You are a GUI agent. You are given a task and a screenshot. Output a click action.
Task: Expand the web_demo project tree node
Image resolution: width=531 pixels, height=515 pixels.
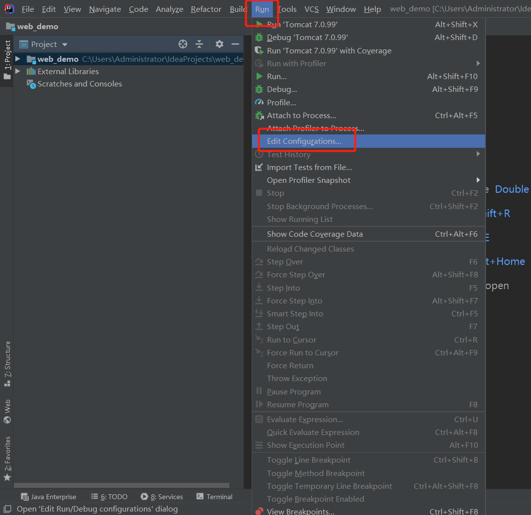[18, 59]
